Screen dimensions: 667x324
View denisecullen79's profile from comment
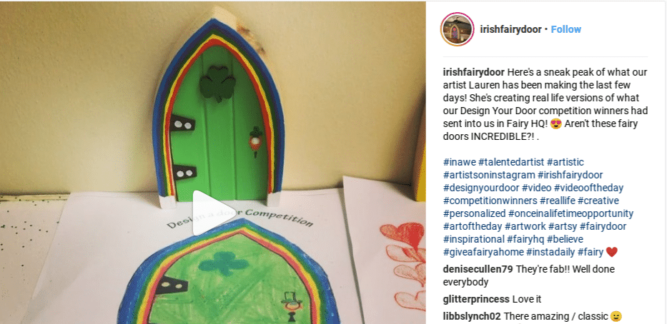476,269
